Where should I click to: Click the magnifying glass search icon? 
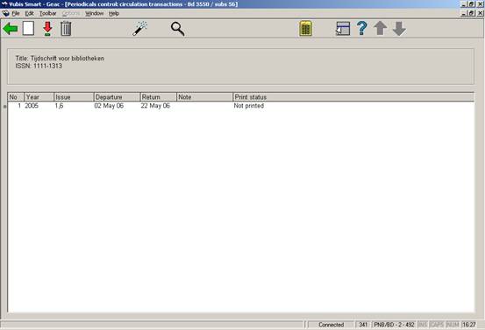click(x=177, y=29)
